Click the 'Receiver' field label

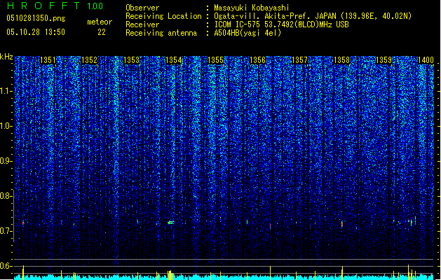(x=142, y=24)
